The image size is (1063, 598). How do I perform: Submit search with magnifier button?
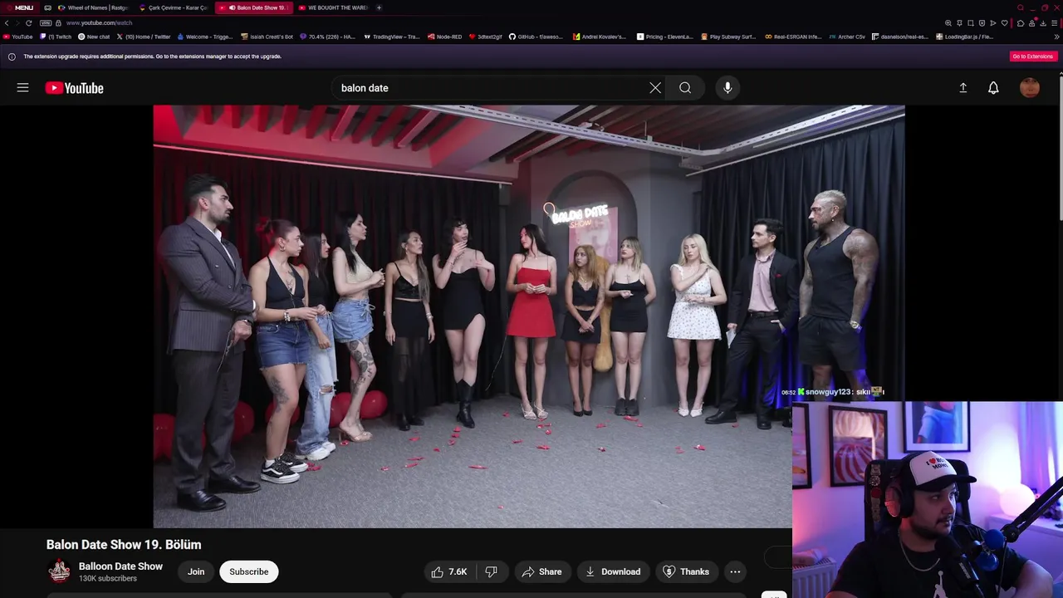685,88
